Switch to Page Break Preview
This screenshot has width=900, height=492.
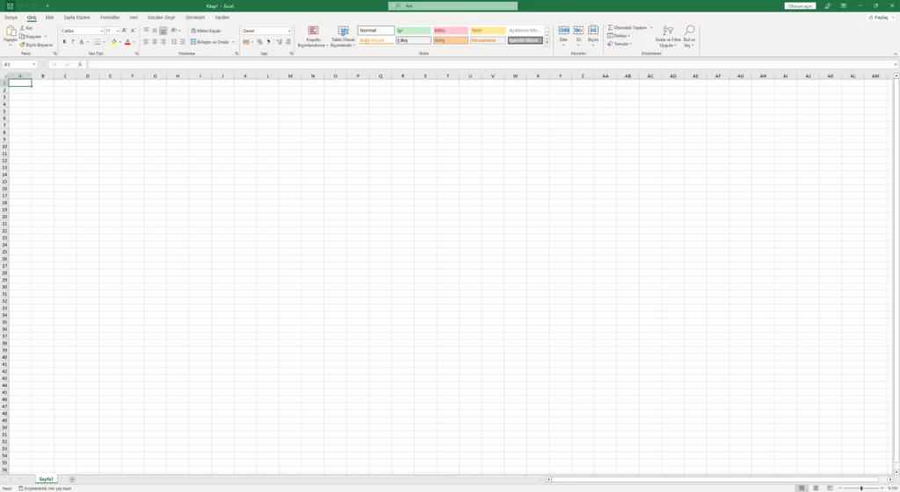coord(830,488)
